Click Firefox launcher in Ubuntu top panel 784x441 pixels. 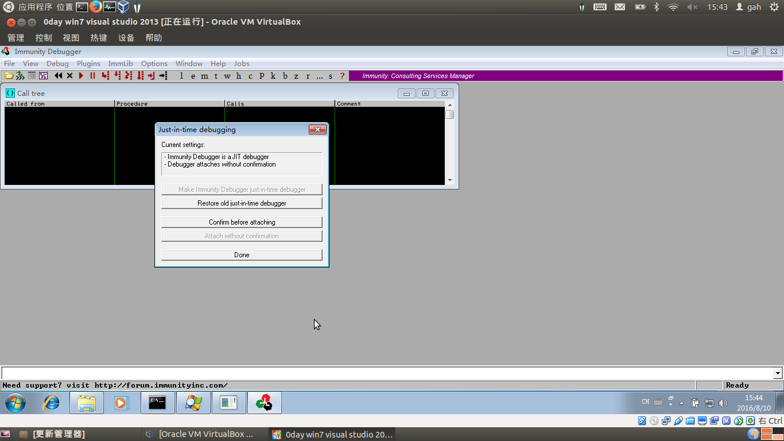[96, 7]
